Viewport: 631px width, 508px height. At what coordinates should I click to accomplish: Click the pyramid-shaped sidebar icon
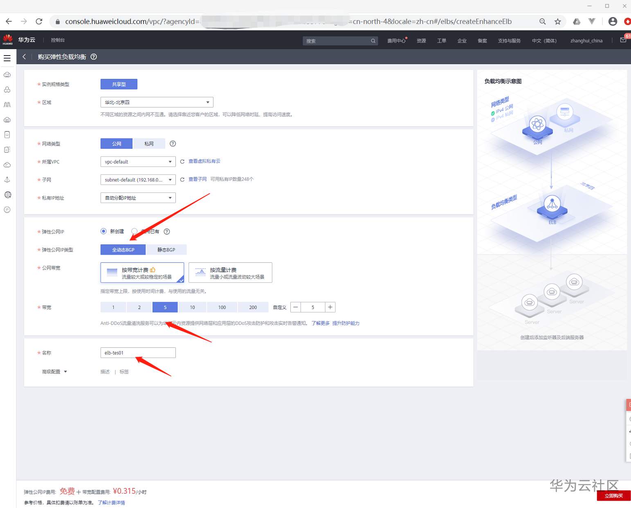click(x=7, y=180)
